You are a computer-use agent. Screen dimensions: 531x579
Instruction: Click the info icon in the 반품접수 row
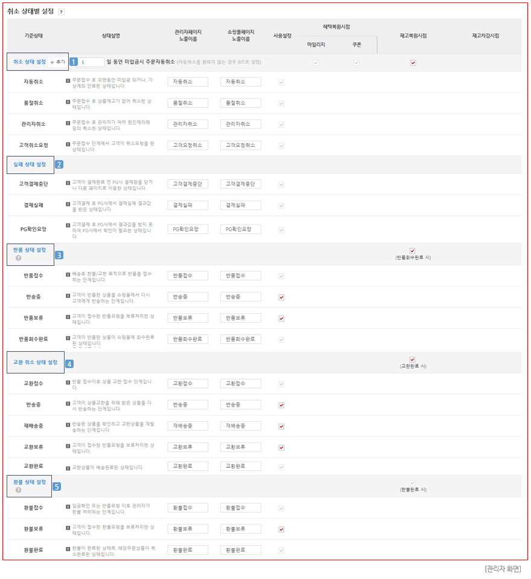[68, 274]
